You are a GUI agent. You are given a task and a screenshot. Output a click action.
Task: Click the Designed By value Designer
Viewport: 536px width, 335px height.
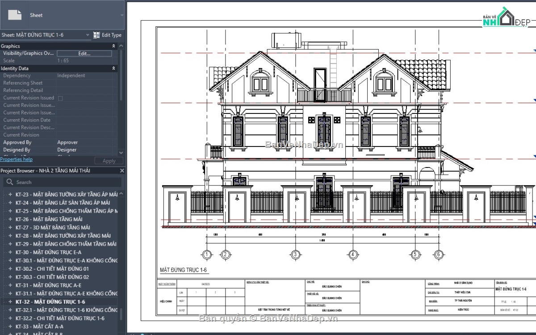coord(67,150)
